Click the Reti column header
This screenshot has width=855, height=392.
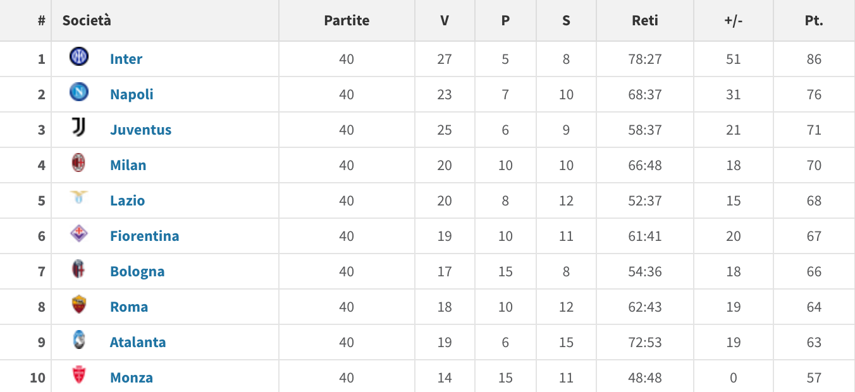click(645, 20)
